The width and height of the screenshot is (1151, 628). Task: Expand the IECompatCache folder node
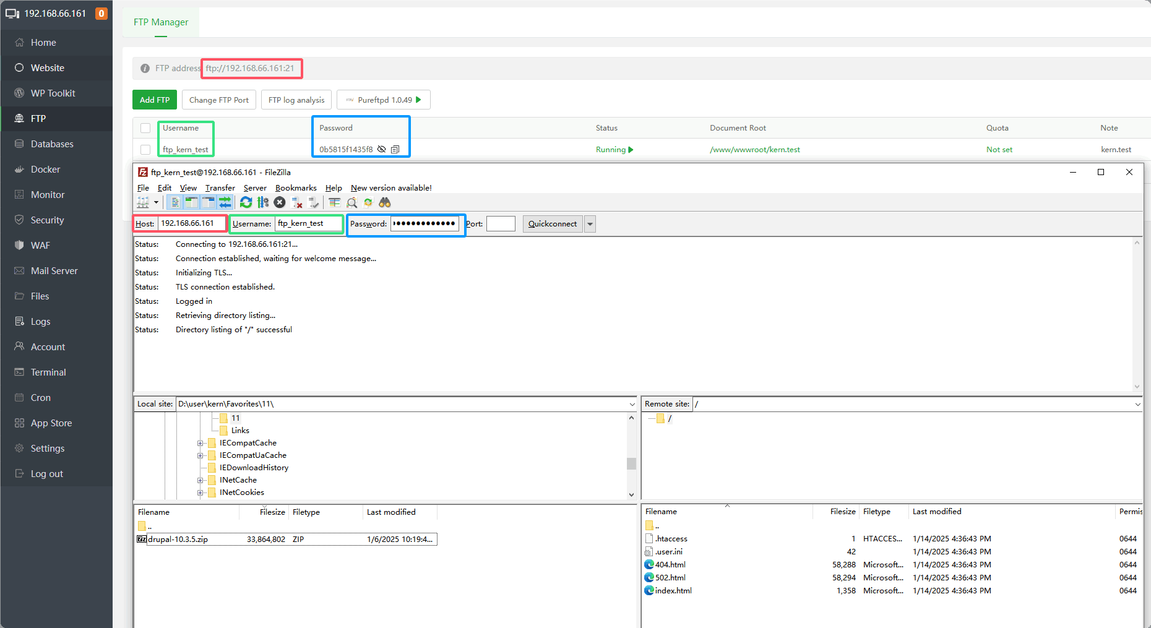pos(200,443)
